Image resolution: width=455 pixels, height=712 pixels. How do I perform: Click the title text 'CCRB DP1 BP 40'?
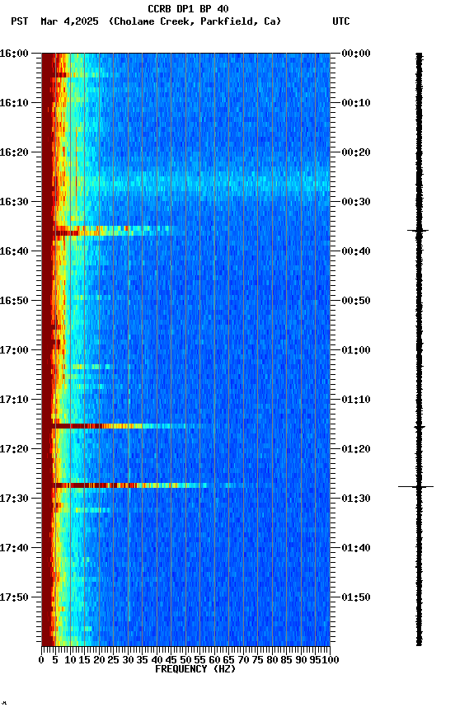point(188,8)
